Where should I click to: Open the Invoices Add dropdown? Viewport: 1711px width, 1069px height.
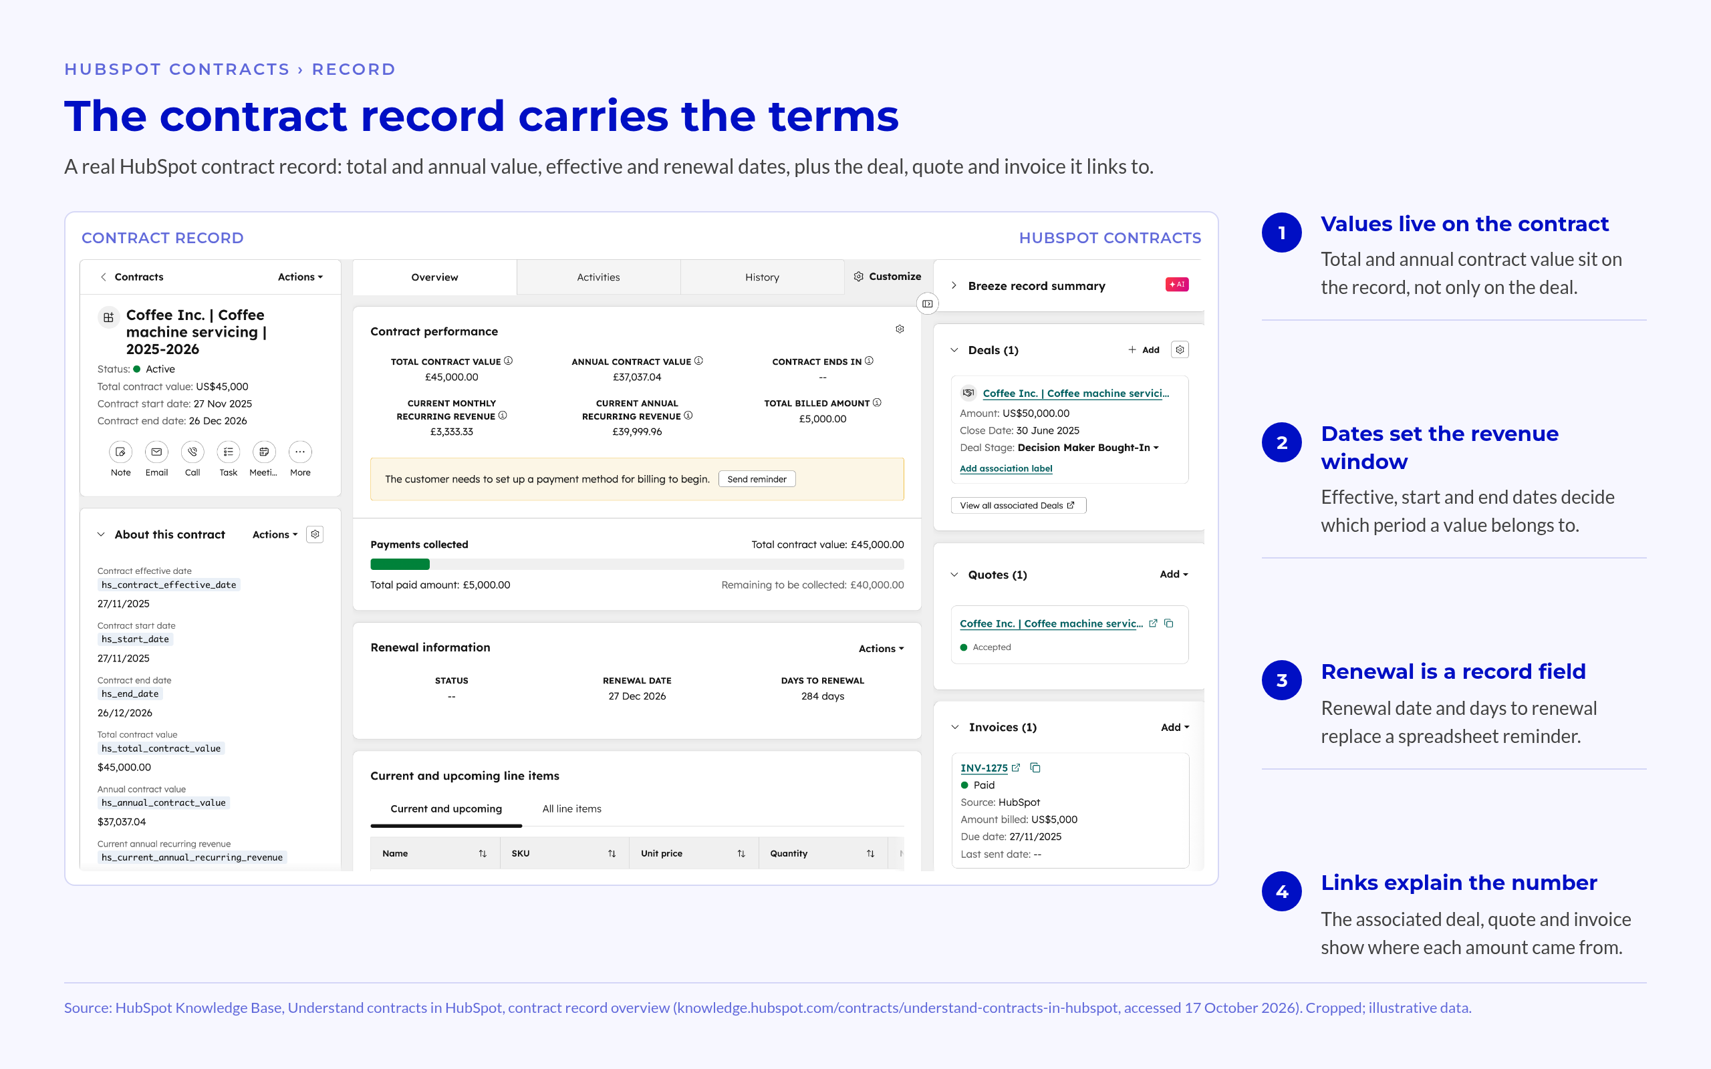1175,727
